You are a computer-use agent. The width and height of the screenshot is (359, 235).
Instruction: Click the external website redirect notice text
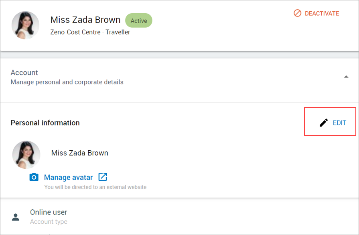pyautogui.click(x=95, y=187)
